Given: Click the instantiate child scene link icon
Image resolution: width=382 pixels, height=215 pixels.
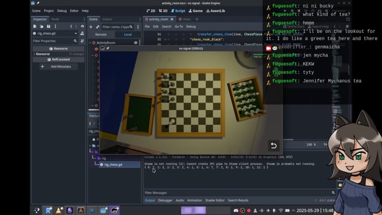Looking at the screenshot, I should click(97, 27).
